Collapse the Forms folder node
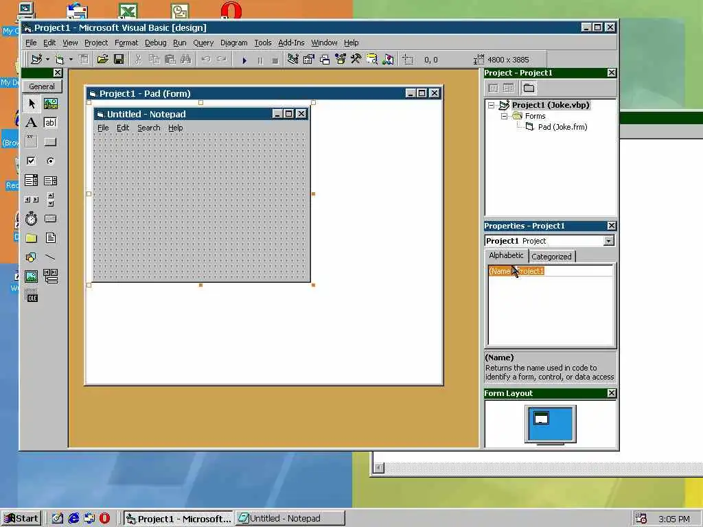This screenshot has width=703, height=527. pyautogui.click(x=505, y=116)
